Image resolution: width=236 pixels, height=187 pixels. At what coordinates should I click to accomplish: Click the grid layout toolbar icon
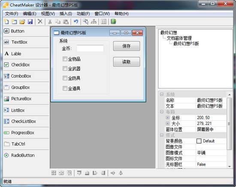(103, 22)
